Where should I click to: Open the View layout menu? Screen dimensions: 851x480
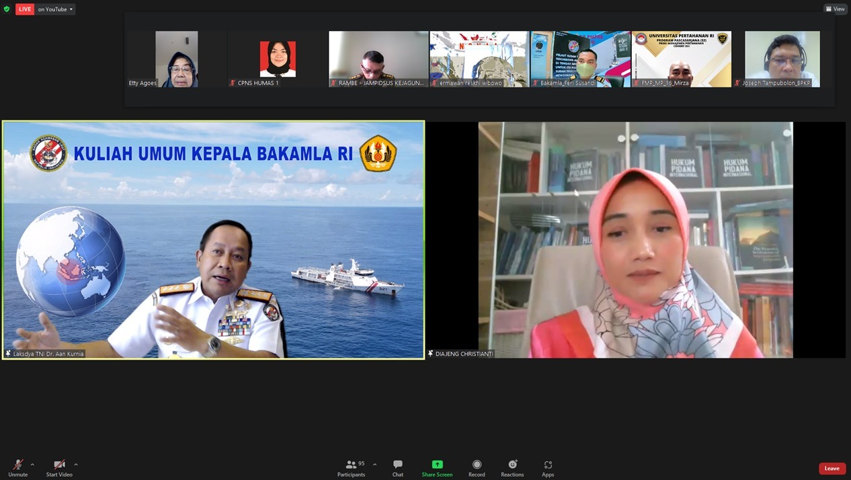point(836,9)
